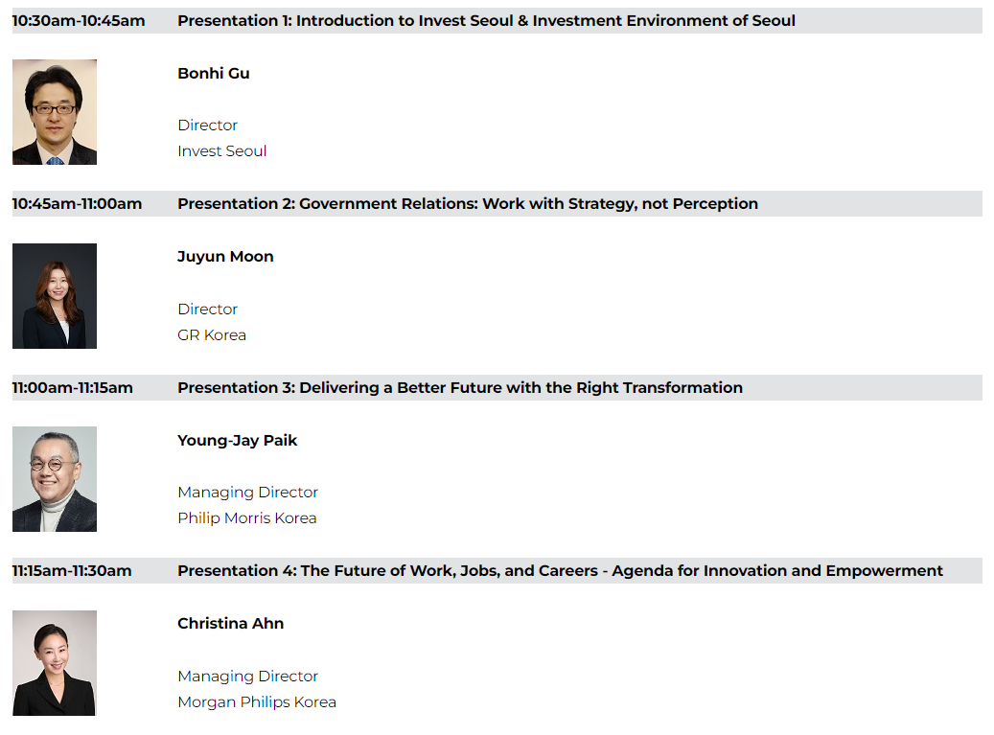Click Juyun Moon's portrait thumbnail
The height and width of the screenshot is (735, 994).
(x=55, y=296)
